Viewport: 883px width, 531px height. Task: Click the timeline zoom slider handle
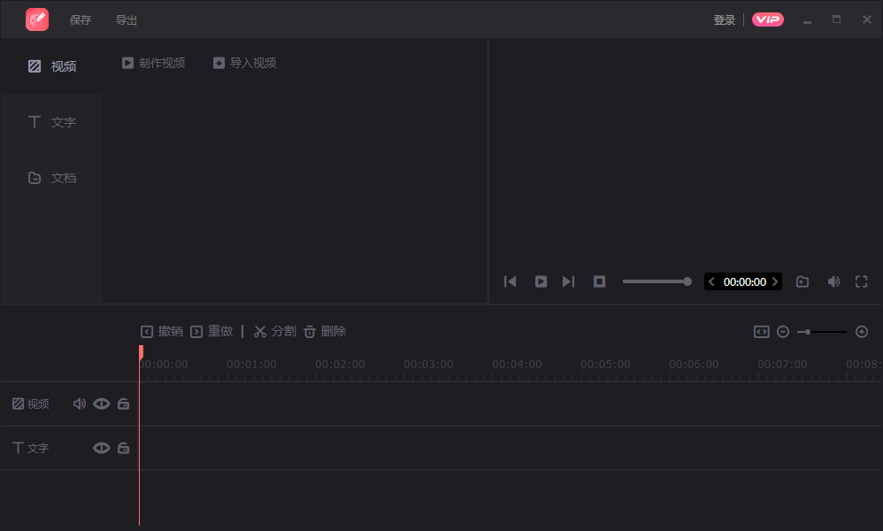click(807, 332)
